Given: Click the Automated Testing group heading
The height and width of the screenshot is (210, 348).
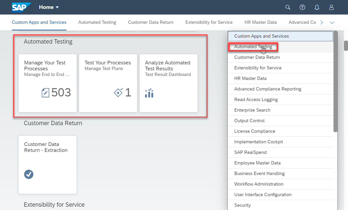Looking at the screenshot, I should pos(48,42).
